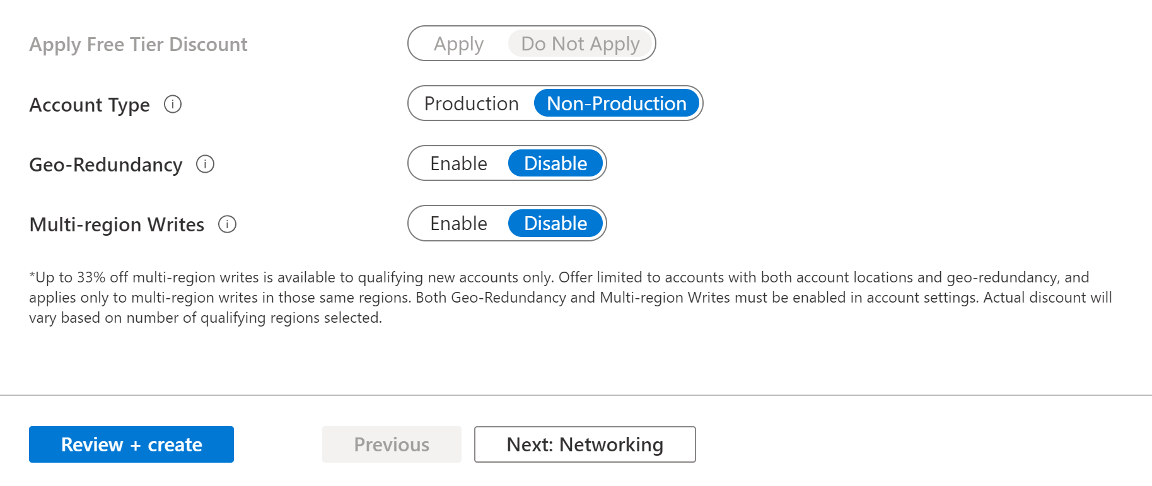Click the Account Type info icon

point(173,104)
